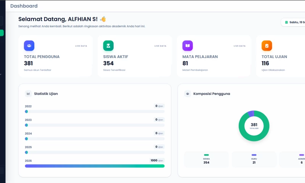Image resolution: width=305 pixels, height=183 pixels.
Task: Click the Dashboard page title
Action: [x=24, y=6]
